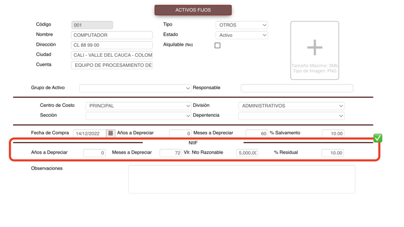Expand the Depentencia dropdown
Viewport: 404px width, 227px height.
[x=291, y=116]
